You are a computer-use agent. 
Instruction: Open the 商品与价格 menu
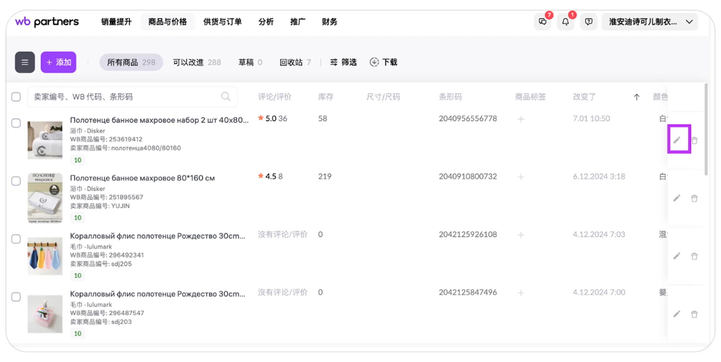pos(167,22)
